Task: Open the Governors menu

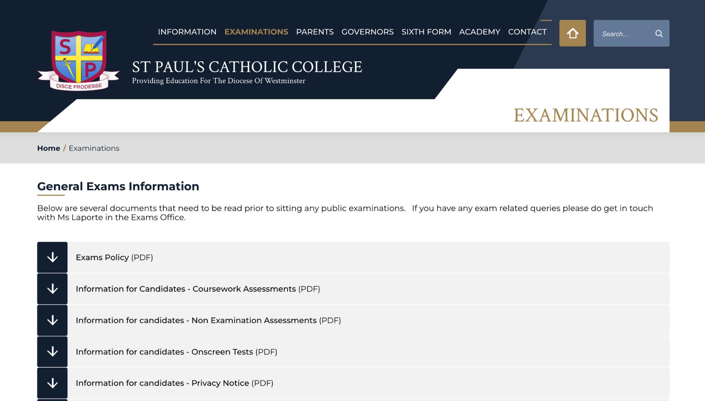Action: click(x=367, y=32)
